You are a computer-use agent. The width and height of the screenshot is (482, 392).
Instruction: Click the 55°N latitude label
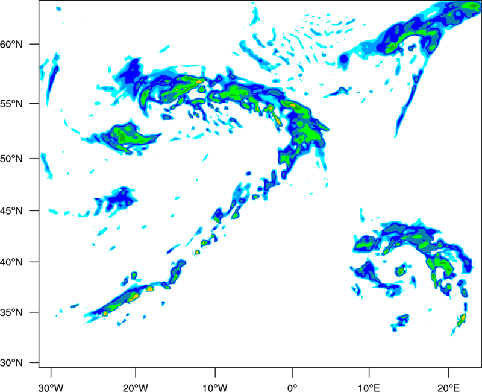11,104
